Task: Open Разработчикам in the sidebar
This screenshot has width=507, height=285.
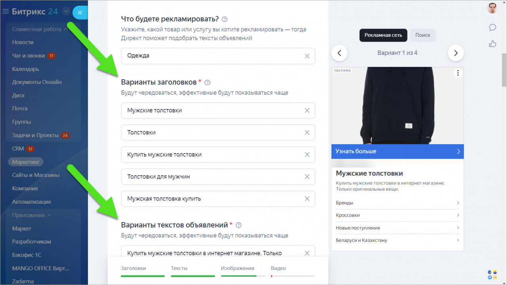Action: [x=31, y=242]
